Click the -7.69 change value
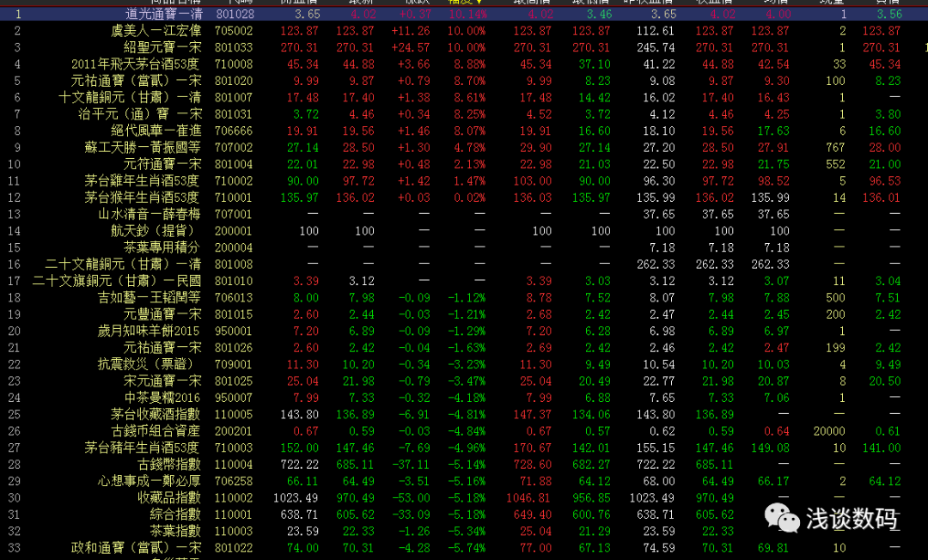 (x=413, y=447)
